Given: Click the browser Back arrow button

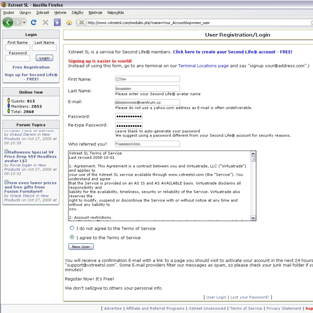Looking at the screenshot, I should point(8,22).
